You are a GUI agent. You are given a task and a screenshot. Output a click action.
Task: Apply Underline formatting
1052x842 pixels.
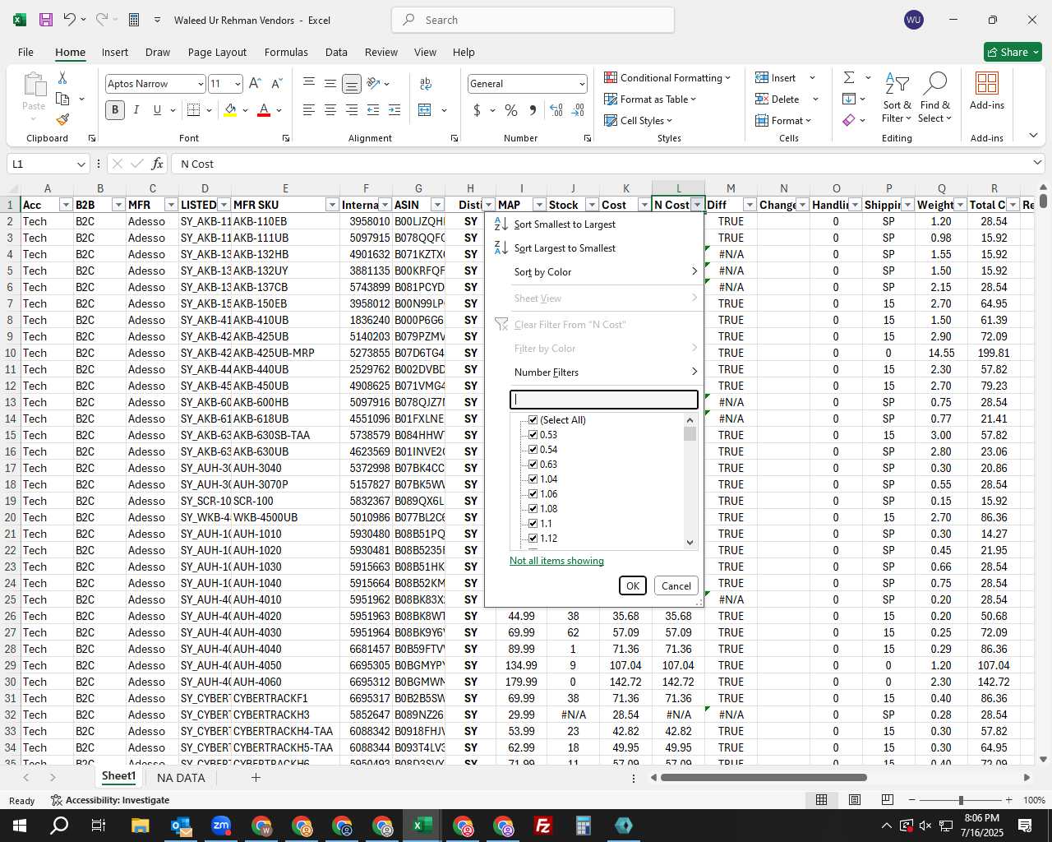coord(157,109)
